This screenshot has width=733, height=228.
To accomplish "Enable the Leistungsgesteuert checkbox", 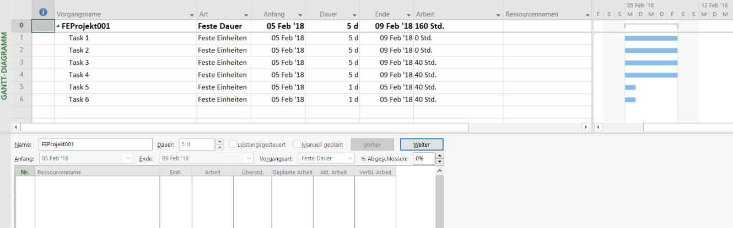I will tap(233, 144).
